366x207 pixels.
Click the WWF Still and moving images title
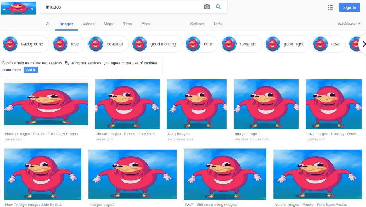[211, 205]
